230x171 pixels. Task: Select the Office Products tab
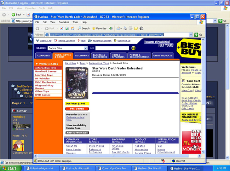[163, 56]
